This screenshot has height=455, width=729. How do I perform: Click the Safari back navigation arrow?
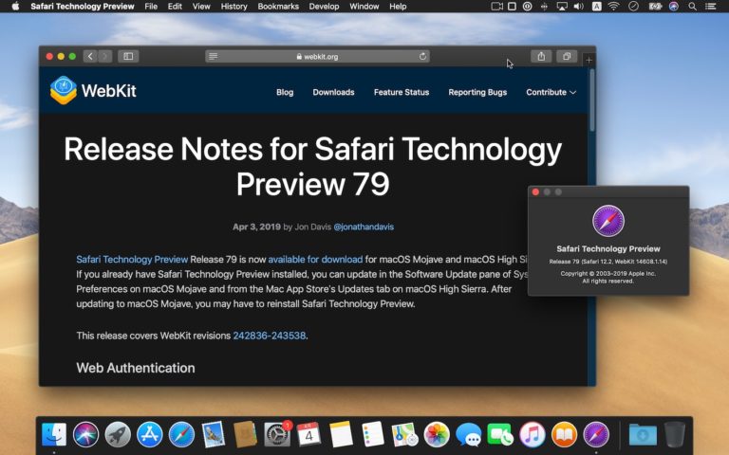[x=90, y=57]
